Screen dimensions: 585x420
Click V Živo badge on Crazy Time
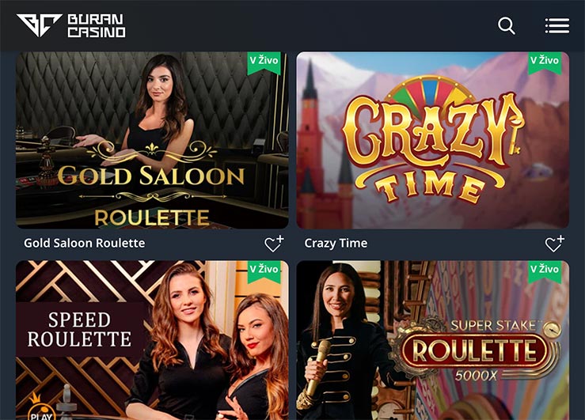click(545, 62)
